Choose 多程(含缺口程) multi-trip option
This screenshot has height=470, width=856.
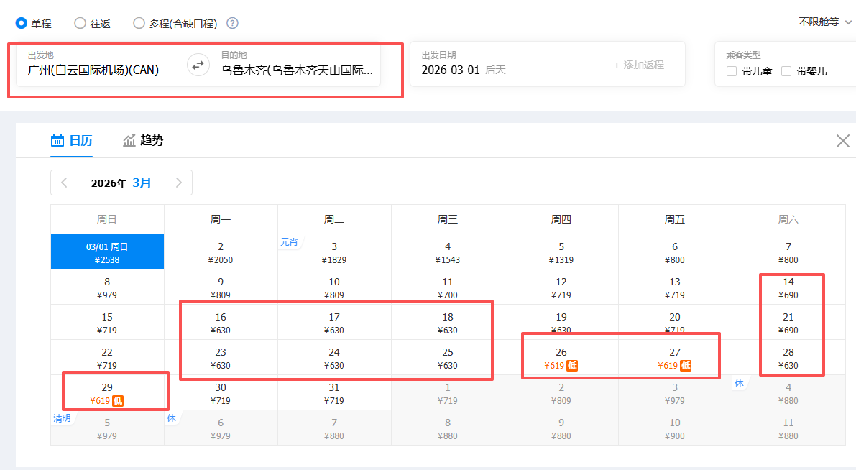coord(139,23)
